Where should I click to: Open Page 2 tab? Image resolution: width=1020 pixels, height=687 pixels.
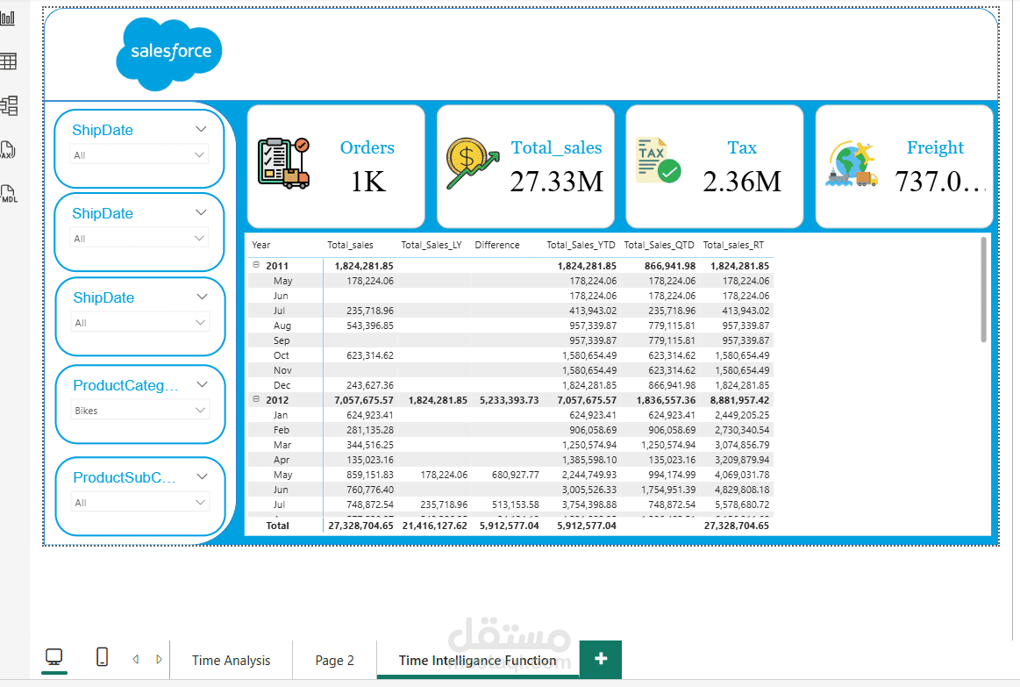click(x=334, y=661)
